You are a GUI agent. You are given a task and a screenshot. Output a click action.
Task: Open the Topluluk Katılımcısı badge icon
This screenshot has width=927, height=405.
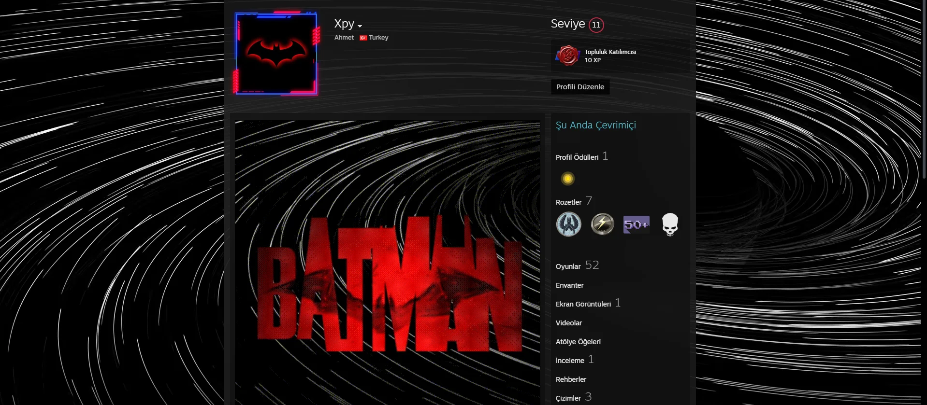click(568, 56)
